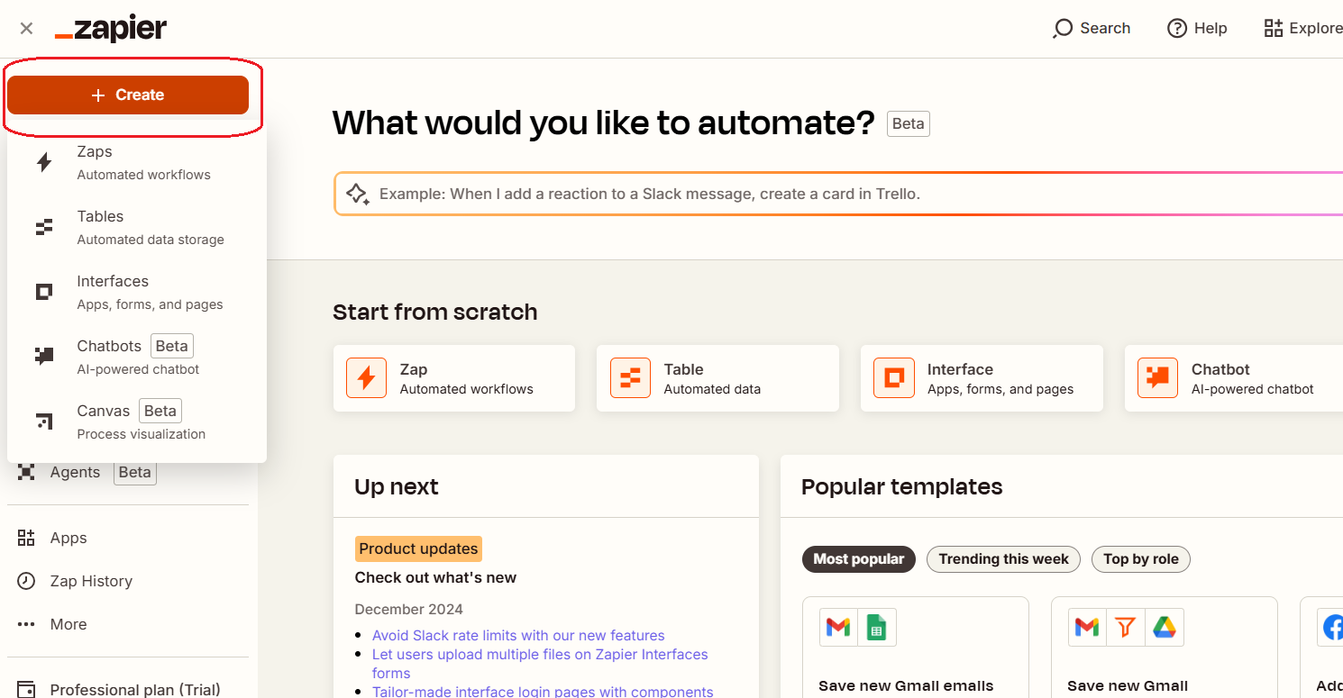Click the Zaps lightning bolt icon

[44, 162]
